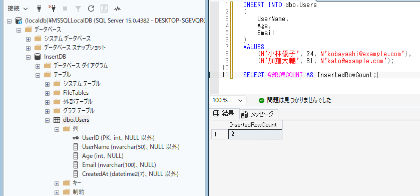Click the VALUES keyword on line 7
Image resolution: width=420 pixels, height=196 pixels.
pos(254,47)
